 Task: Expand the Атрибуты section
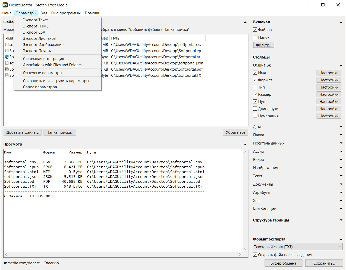[x=341, y=192]
